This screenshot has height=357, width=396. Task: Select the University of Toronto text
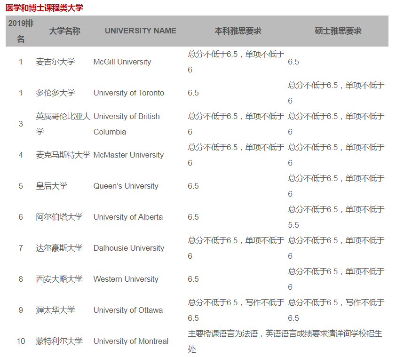[128, 93]
